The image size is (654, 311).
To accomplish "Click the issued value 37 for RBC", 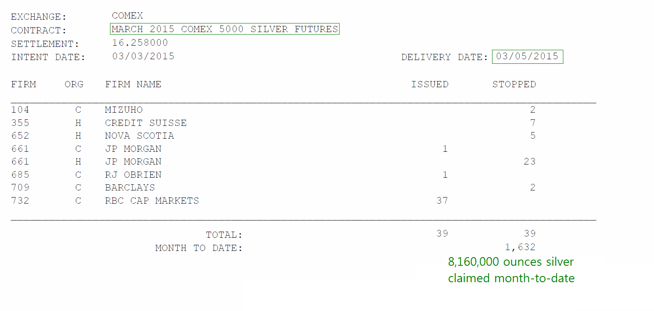I will (x=442, y=201).
